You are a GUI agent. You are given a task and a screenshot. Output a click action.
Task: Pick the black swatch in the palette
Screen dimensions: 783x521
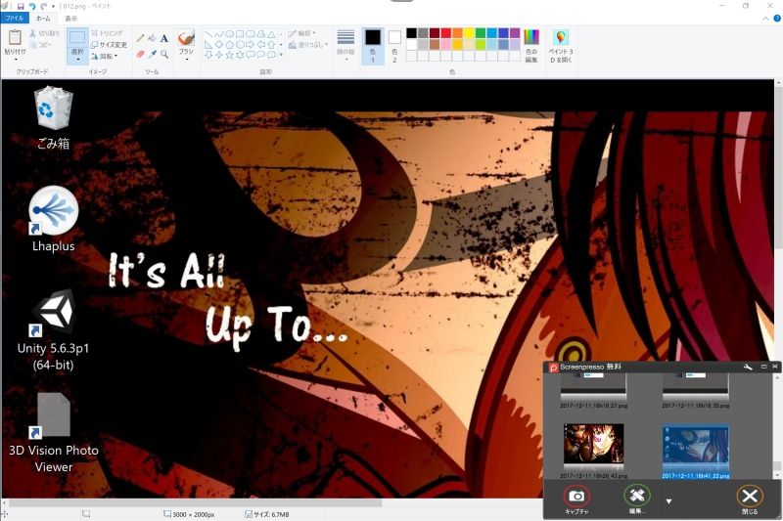(x=411, y=33)
